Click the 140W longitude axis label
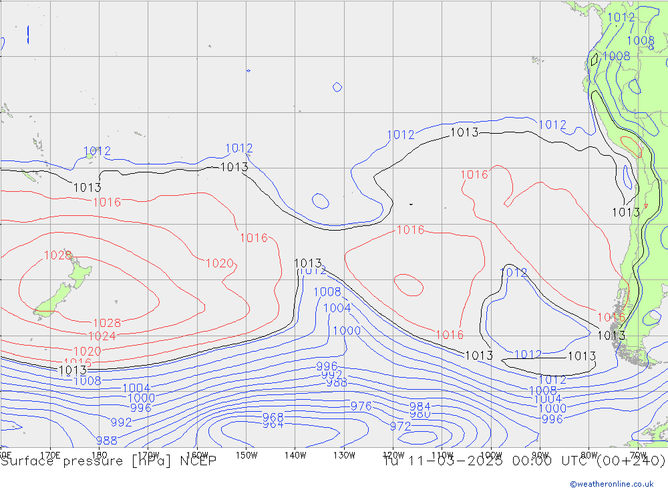The image size is (668, 490). pos(295,455)
